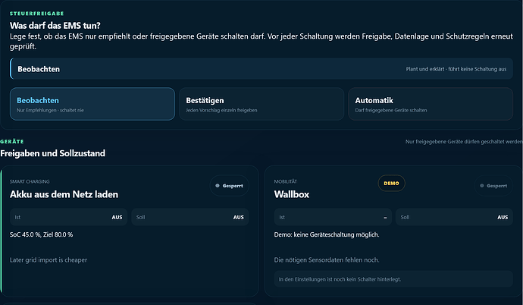This screenshot has height=305, width=523.
Task: Click the 'Lege fest, ob das EMS' description text
Action: (x=261, y=41)
